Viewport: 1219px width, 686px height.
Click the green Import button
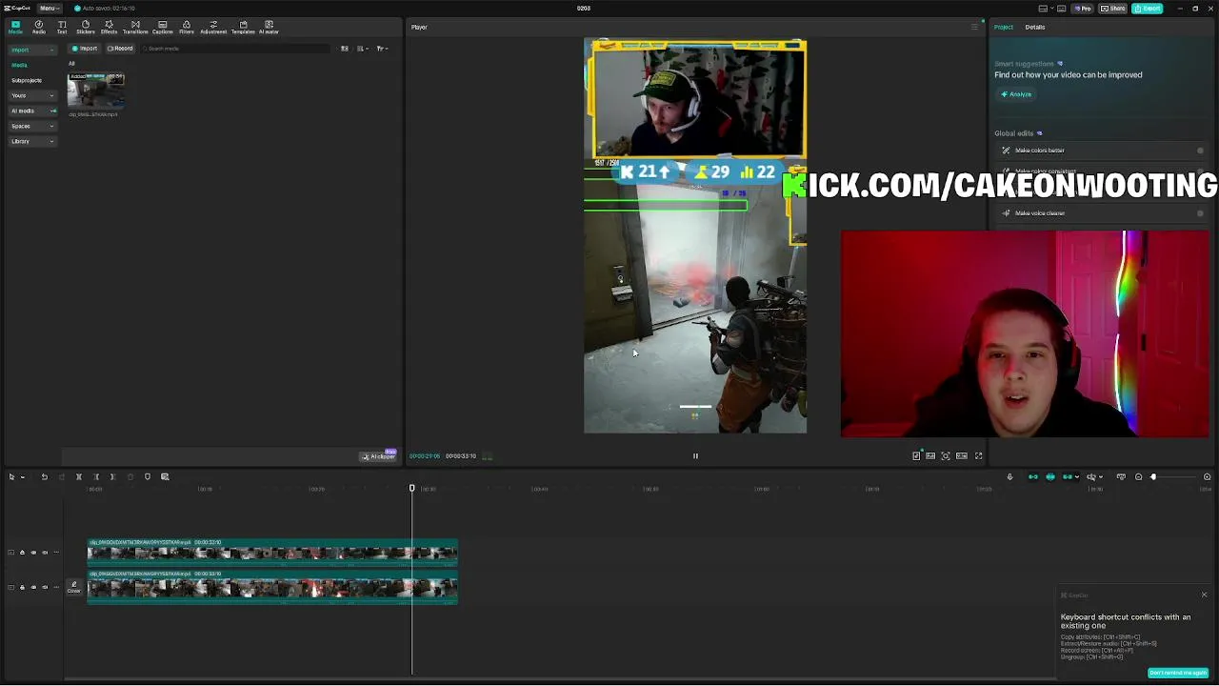[x=85, y=49]
